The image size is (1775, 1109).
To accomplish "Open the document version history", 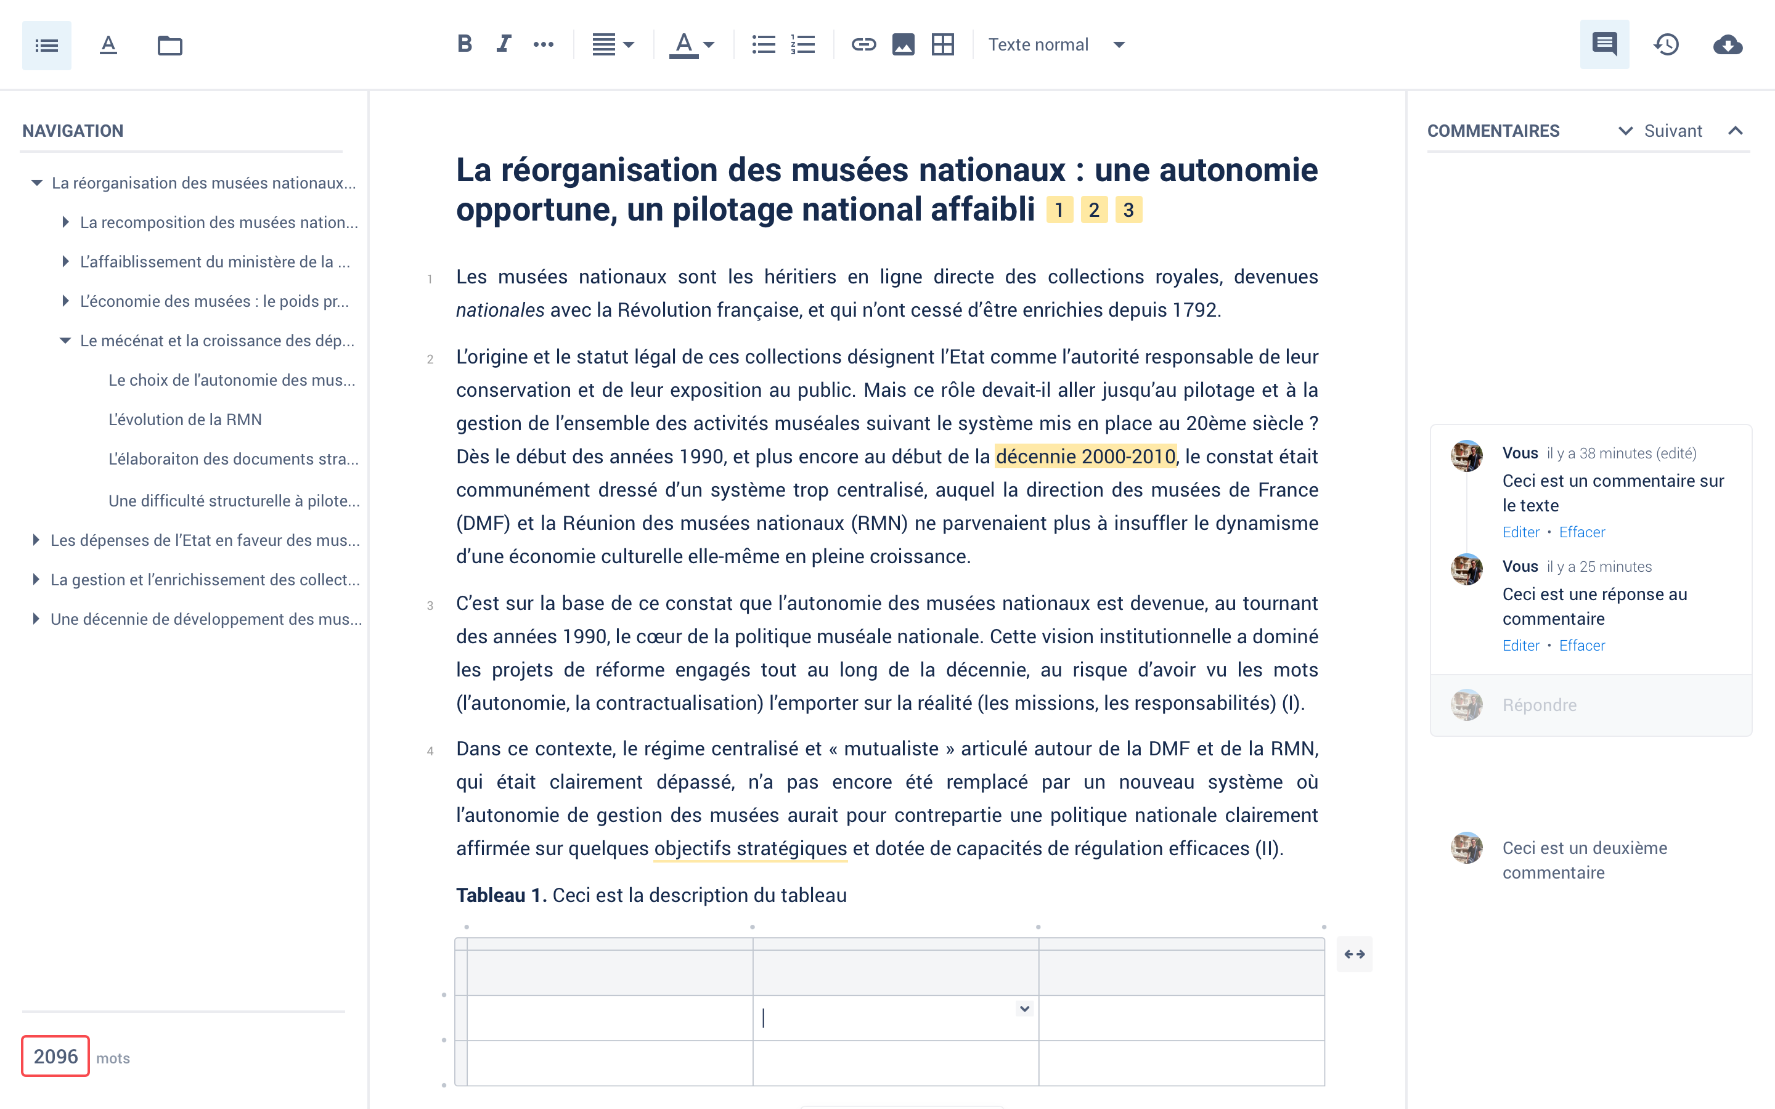I will click(1667, 45).
